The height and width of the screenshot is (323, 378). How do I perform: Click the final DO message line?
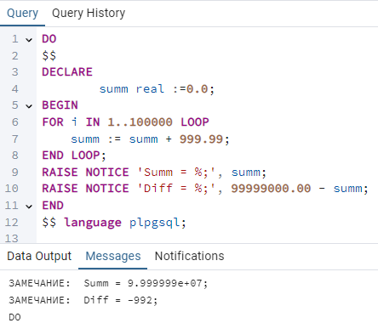click(14, 317)
